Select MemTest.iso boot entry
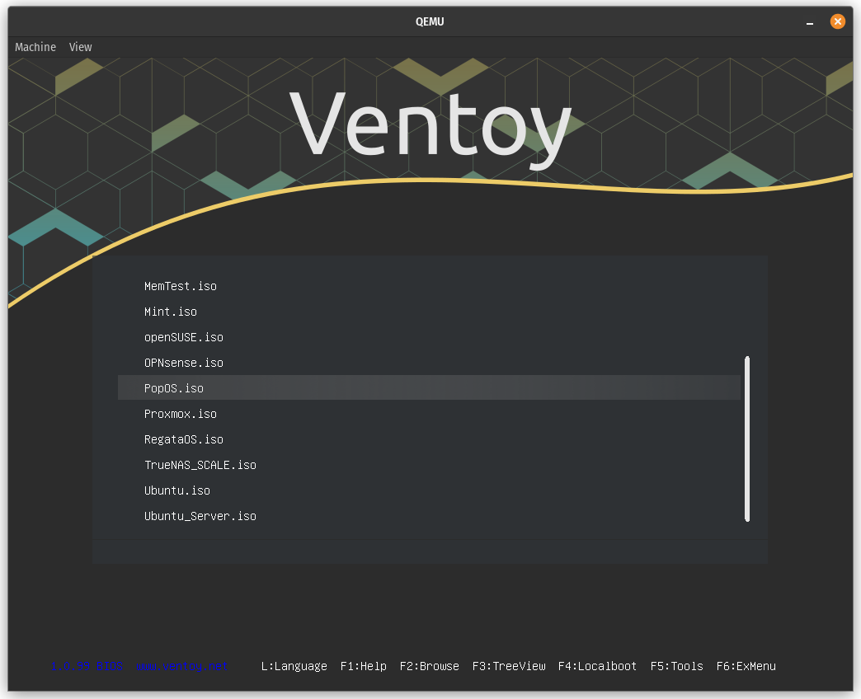This screenshot has width=861, height=699. [429, 286]
